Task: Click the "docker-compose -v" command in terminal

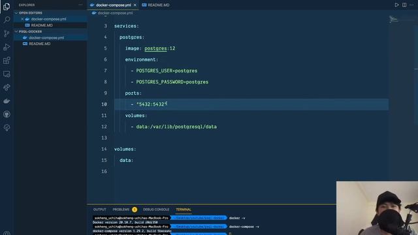Action: pos(244,227)
